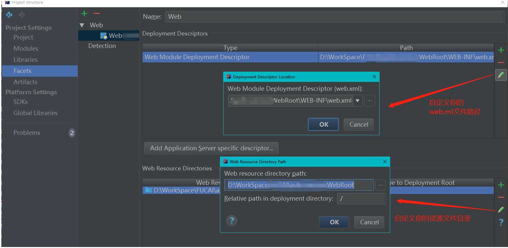
Task: Collapse the Web facet tree node
Action: tap(82, 25)
